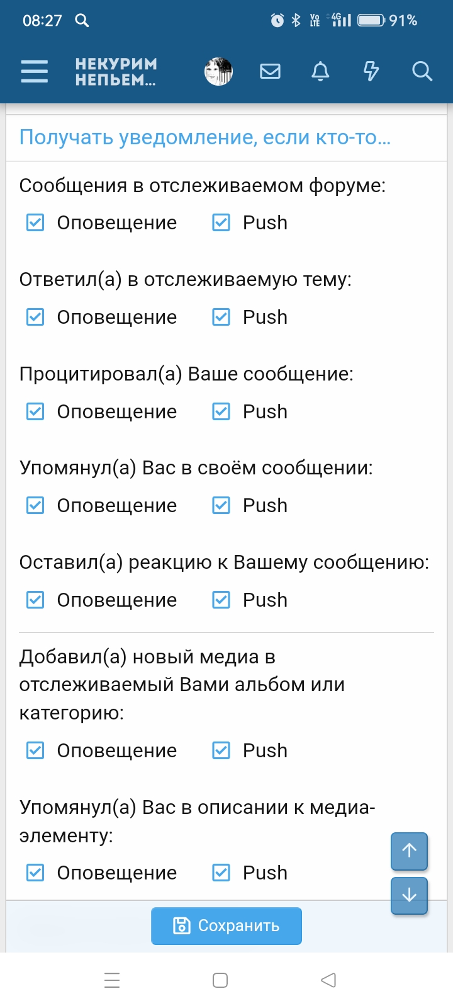Tap Android home navigation button
Screen dimensions: 453x1008
coord(220,980)
